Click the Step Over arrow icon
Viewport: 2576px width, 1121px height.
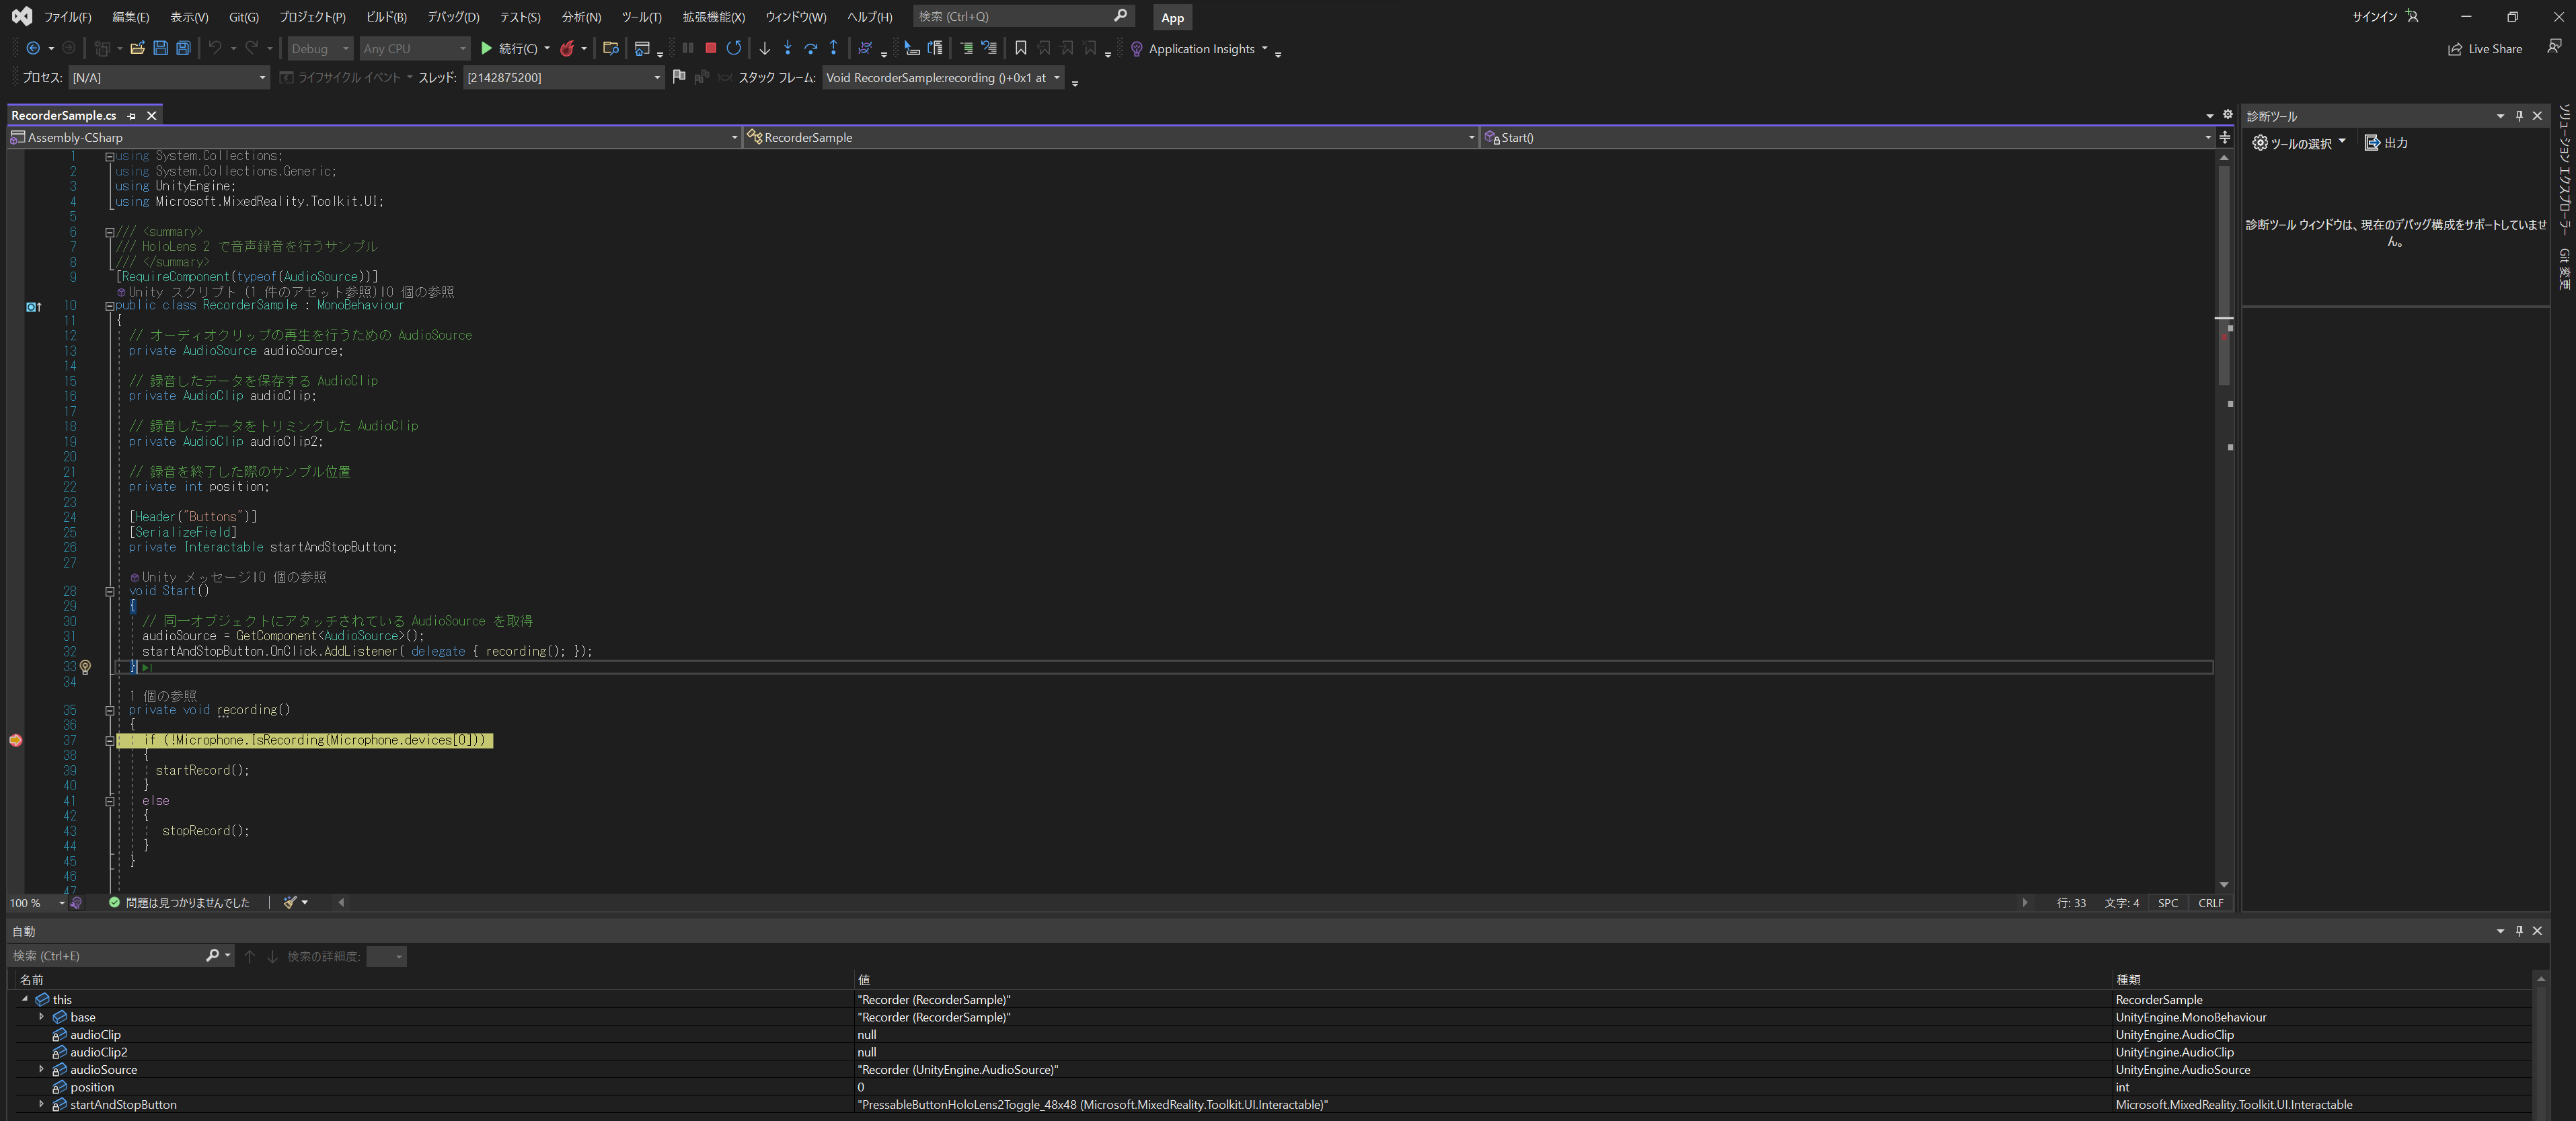810,48
